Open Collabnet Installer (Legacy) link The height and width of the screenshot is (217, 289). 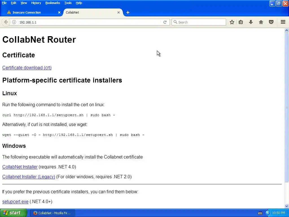point(29,177)
